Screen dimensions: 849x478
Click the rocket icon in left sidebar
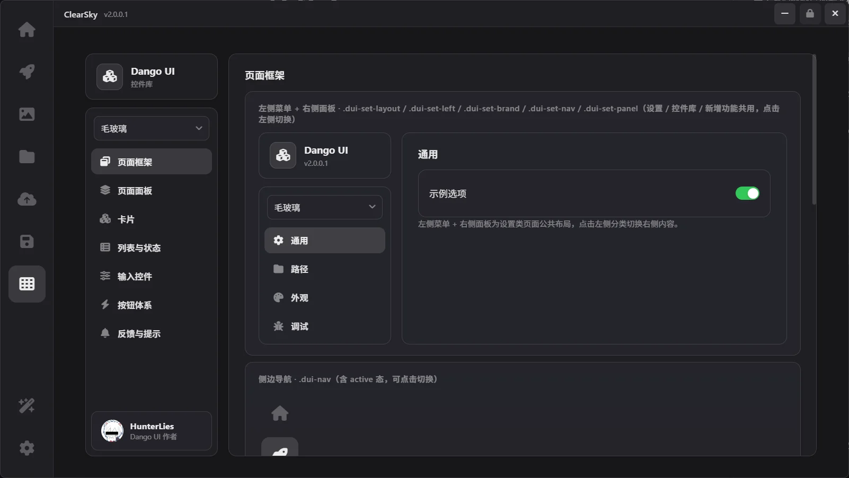(x=26, y=72)
